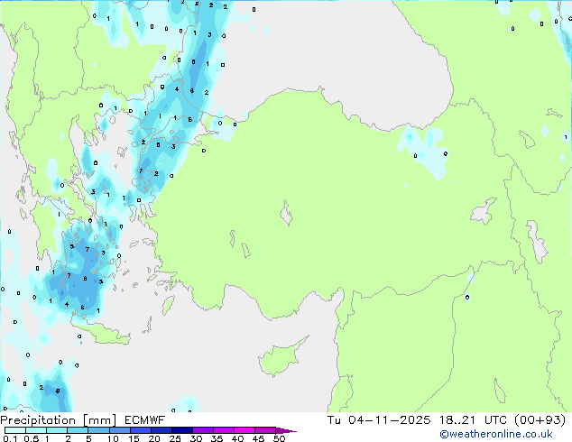The image size is (572, 442).
Task: Pick the 15–20 mm legend color swatch
Action: pyautogui.click(x=140, y=430)
